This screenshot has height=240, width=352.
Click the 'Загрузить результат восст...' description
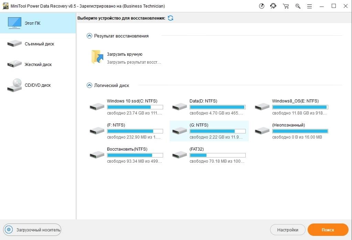coord(134,62)
